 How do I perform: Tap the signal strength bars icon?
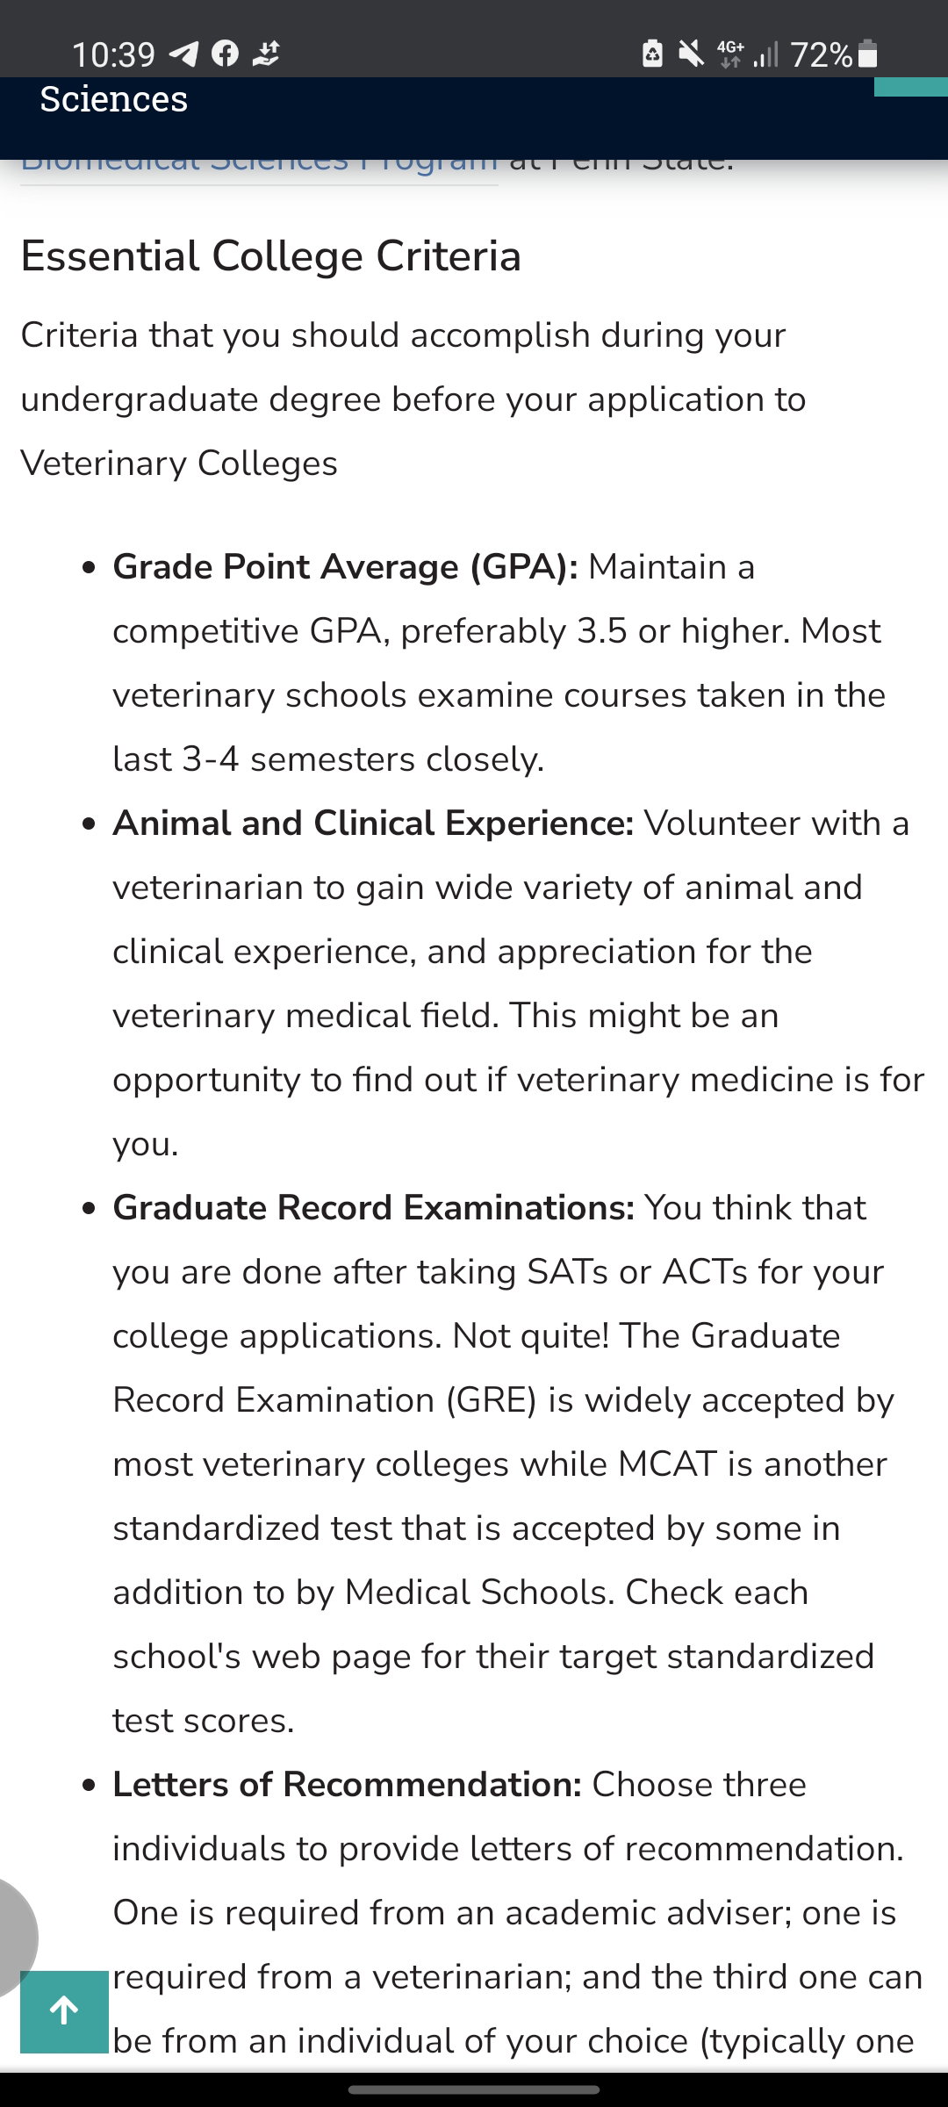click(766, 54)
